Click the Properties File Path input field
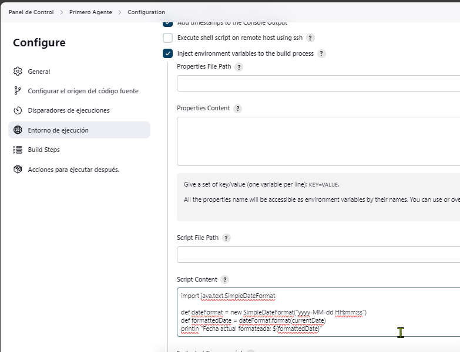This screenshot has width=460, height=352. click(318, 83)
